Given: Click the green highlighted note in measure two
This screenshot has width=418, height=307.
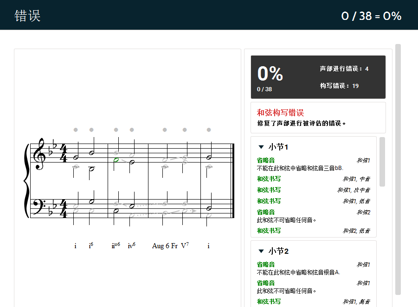Looking at the screenshot, I should coord(116,160).
